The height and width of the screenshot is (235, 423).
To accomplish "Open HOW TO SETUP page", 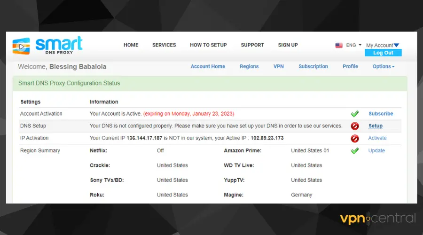I will pos(208,45).
